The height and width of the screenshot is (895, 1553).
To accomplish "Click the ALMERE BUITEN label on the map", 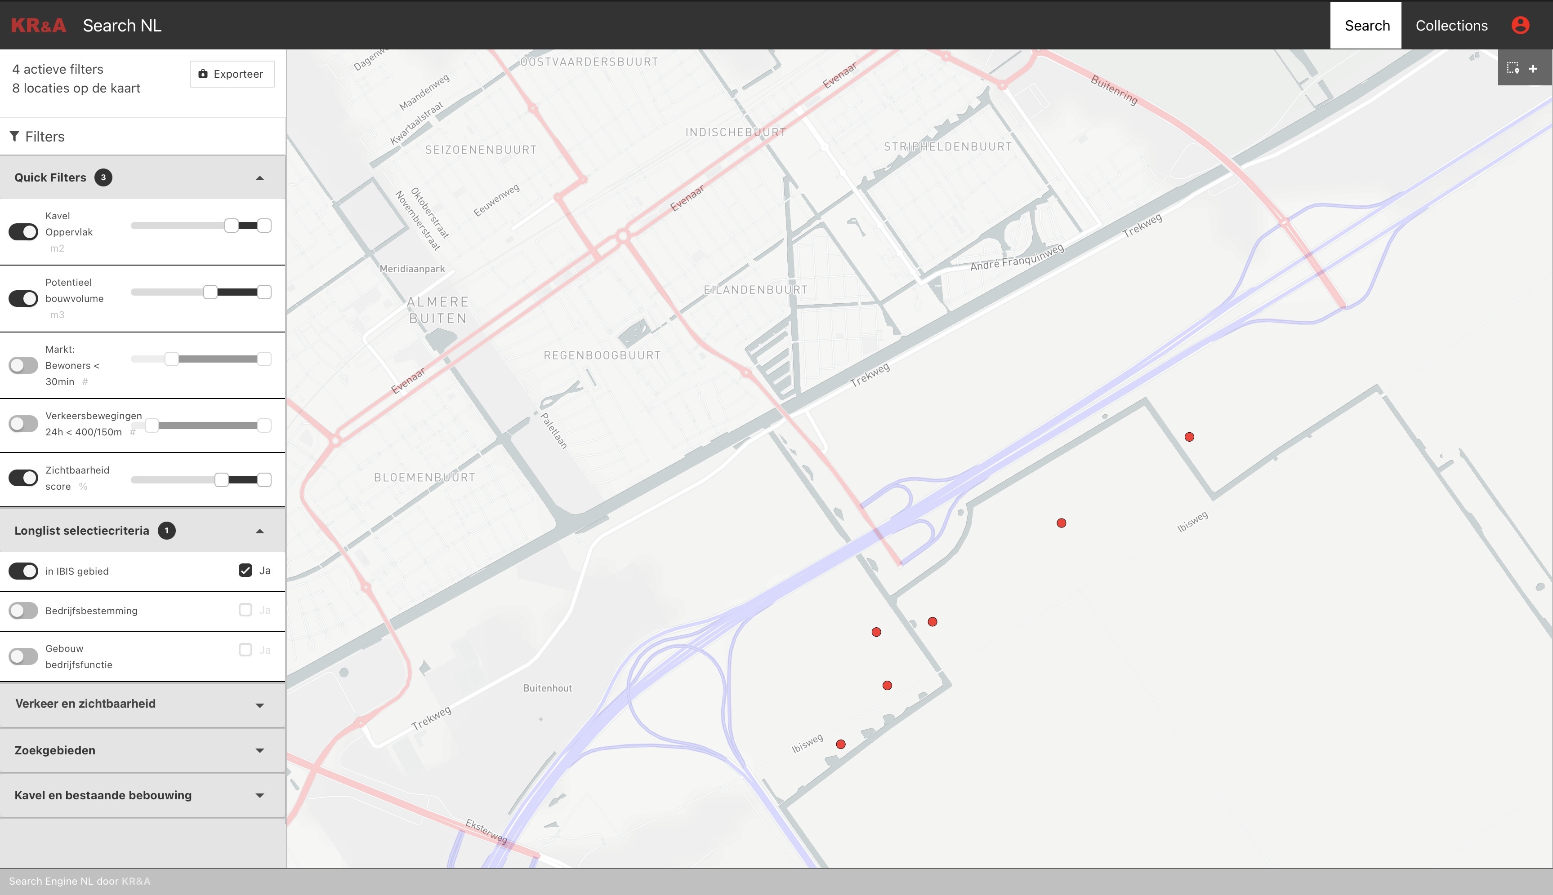I will (x=438, y=310).
